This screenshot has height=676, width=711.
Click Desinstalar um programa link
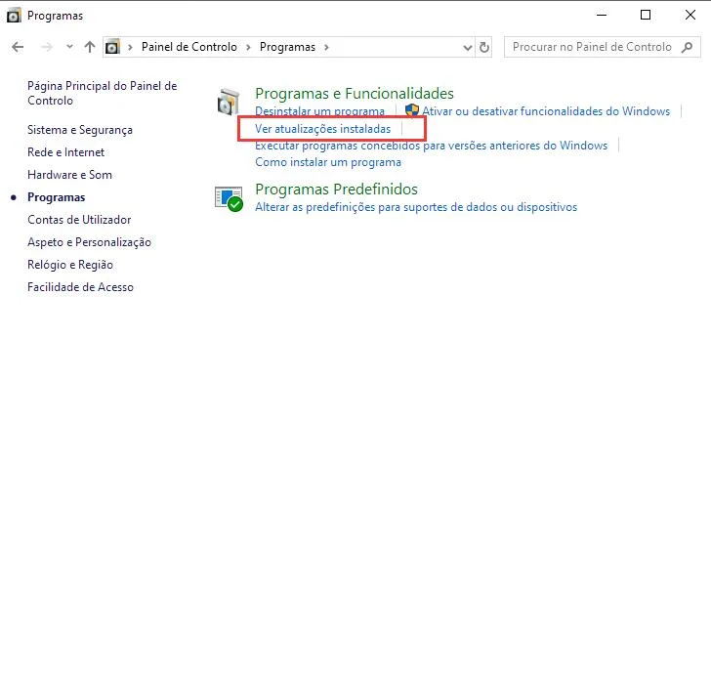319,111
